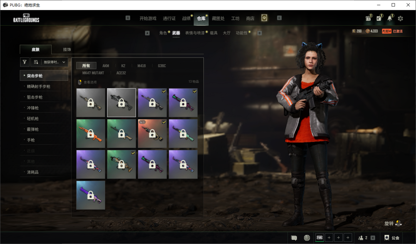This screenshot has height=244, width=416.
Task: Open the 通行证 menu
Action: coord(169,18)
